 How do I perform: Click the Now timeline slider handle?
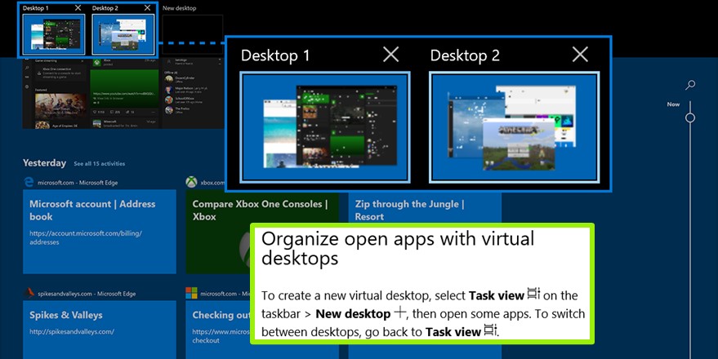click(x=690, y=118)
